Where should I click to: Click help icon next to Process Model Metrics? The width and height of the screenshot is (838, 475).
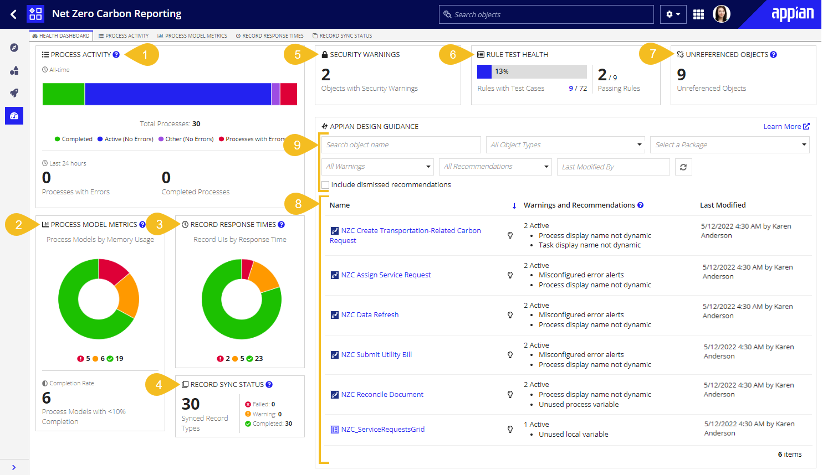(x=142, y=224)
